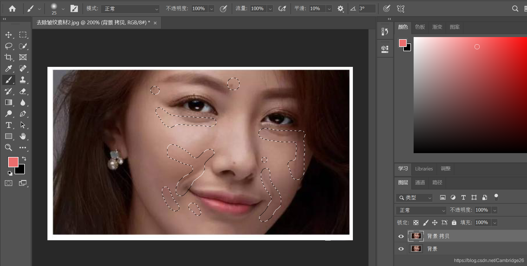This screenshot has width=527, height=266.
Task: Expand the flow 流量 slider arrow
Action: pos(270,9)
